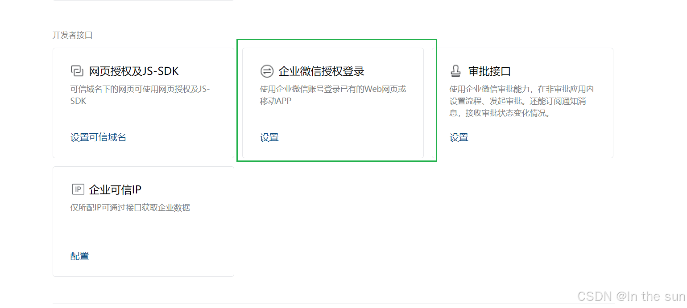Select the 审批接口 card title
The width and height of the screenshot is (687, 308).
[x=489, y=71]
